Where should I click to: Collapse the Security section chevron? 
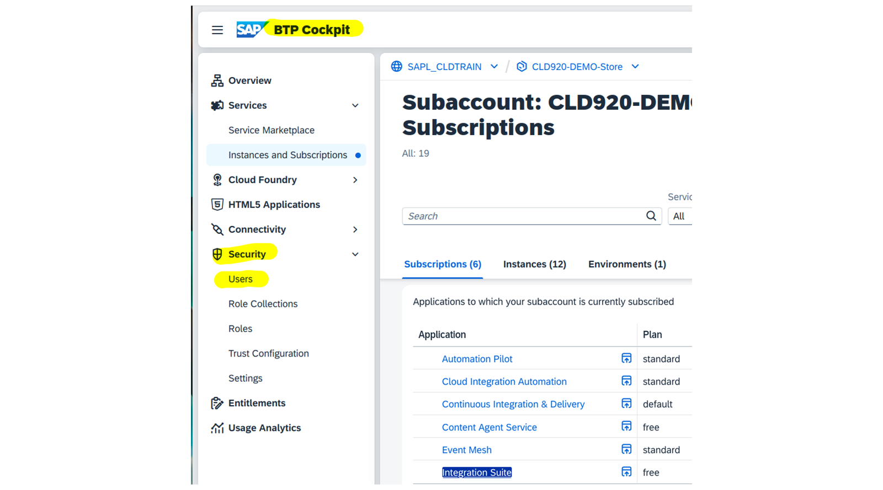355,254
